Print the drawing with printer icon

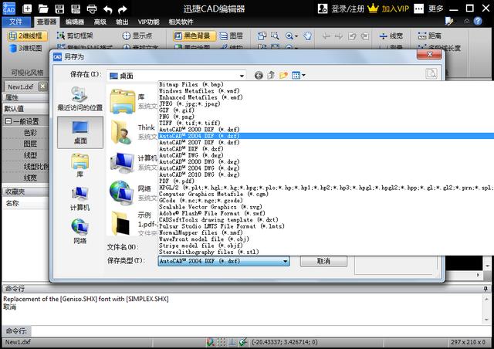coord(92,8)
